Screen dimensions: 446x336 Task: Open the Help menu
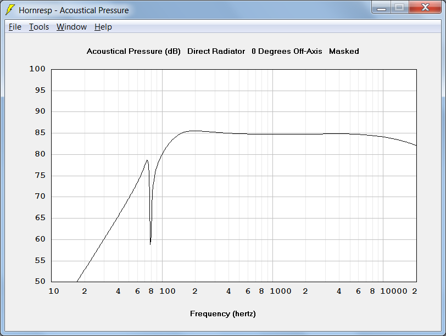pyautogui.click(x=103, y=27)
